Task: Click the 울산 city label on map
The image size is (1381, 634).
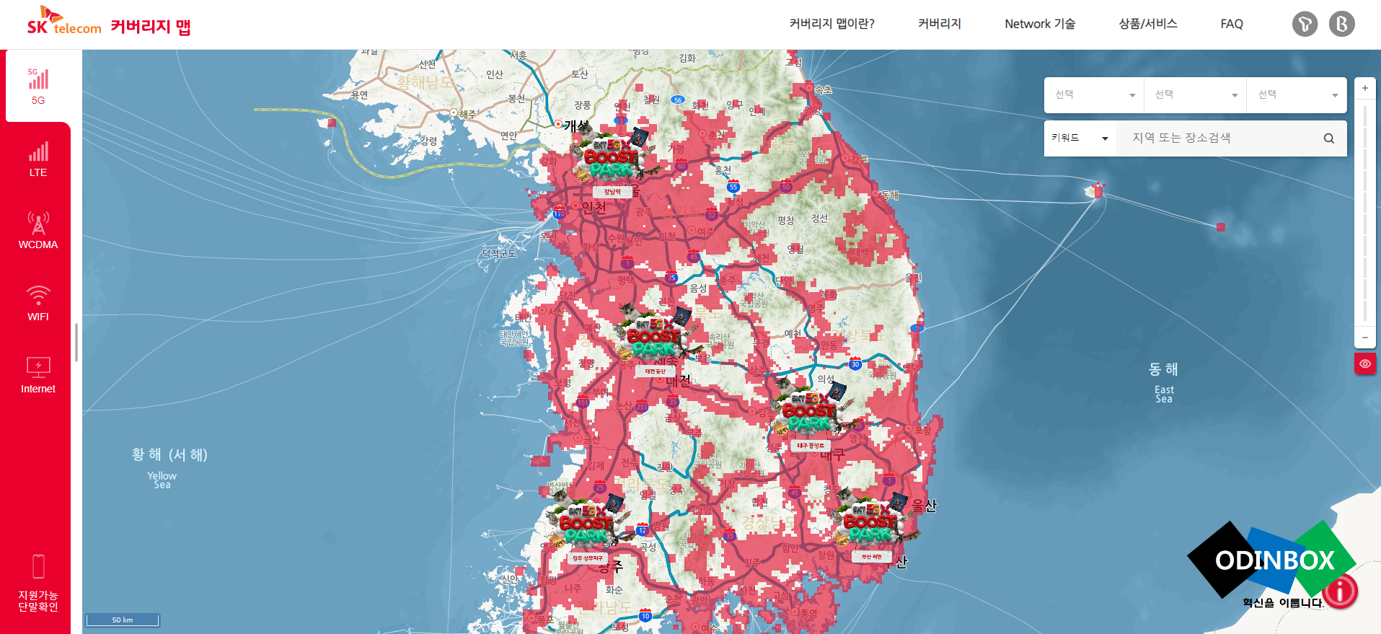Action: click(x=924, y=506)
